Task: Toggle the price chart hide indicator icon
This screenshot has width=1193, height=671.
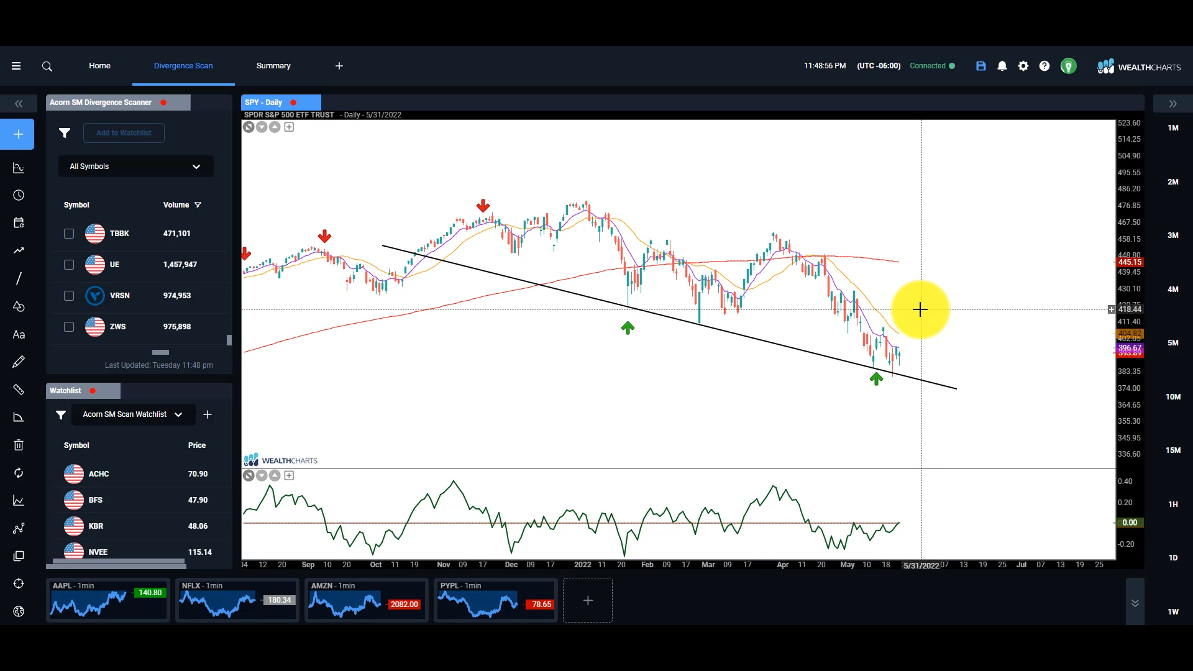Action: (249, 127)
